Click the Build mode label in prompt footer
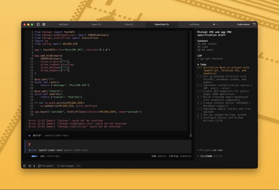The width and height of the screenshot is (279, 190). point(32,150)
